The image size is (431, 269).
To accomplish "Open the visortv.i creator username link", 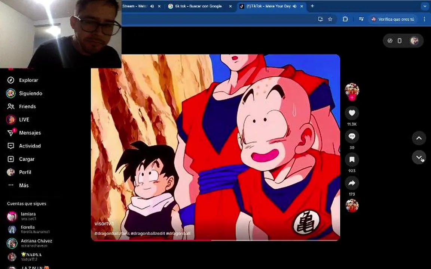I will click(104, 223).
